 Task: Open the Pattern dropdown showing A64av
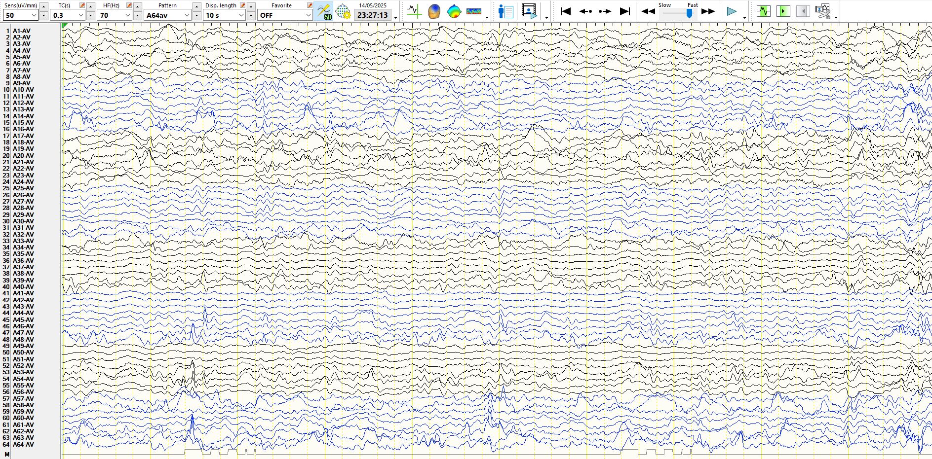pyautogui.click(x=168, y=15)
